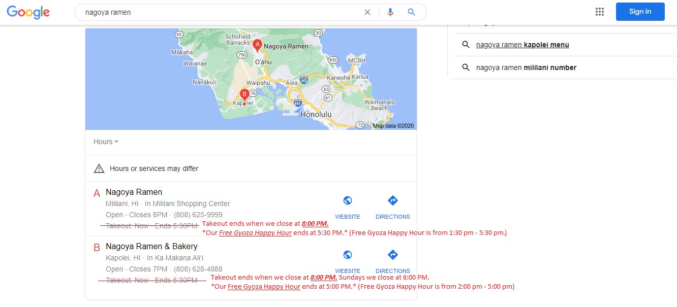Screen dimensions: 677x307
Task: Select the Nagoya Ramen & Bakery listing
Action: point(151,247)
